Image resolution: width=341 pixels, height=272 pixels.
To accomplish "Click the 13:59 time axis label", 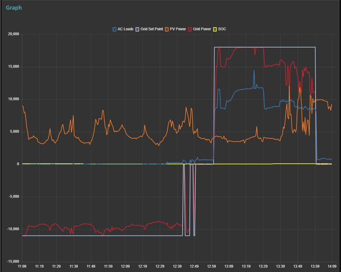I will point(315,266).
